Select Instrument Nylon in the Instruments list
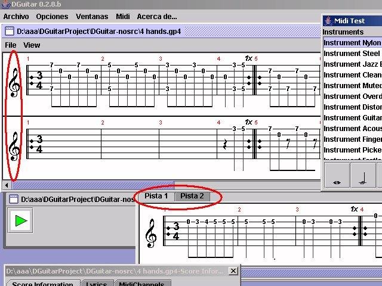Screen dimensions: 382x286 click(353, 43)
